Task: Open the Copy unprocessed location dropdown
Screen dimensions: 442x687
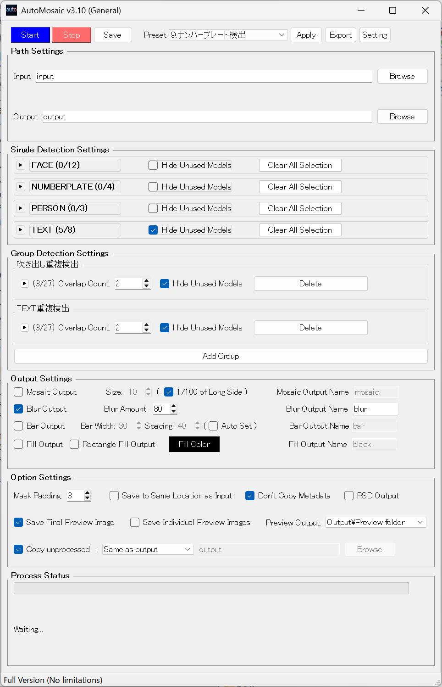Action: (x=187, y=549)
